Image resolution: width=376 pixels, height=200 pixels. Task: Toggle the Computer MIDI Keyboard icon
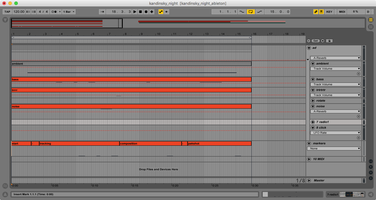pyautogui.click(x=321, y=12)
